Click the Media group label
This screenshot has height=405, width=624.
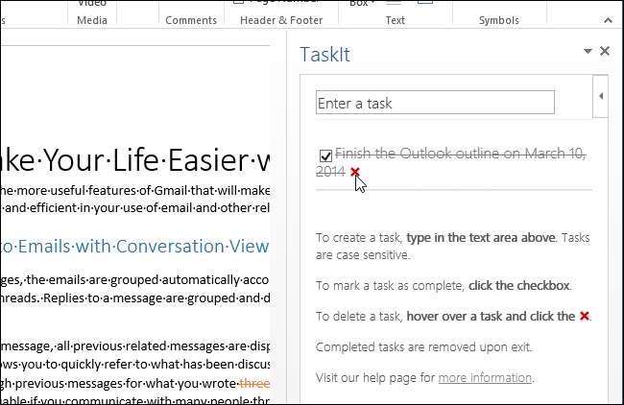(x=92, y=20)
